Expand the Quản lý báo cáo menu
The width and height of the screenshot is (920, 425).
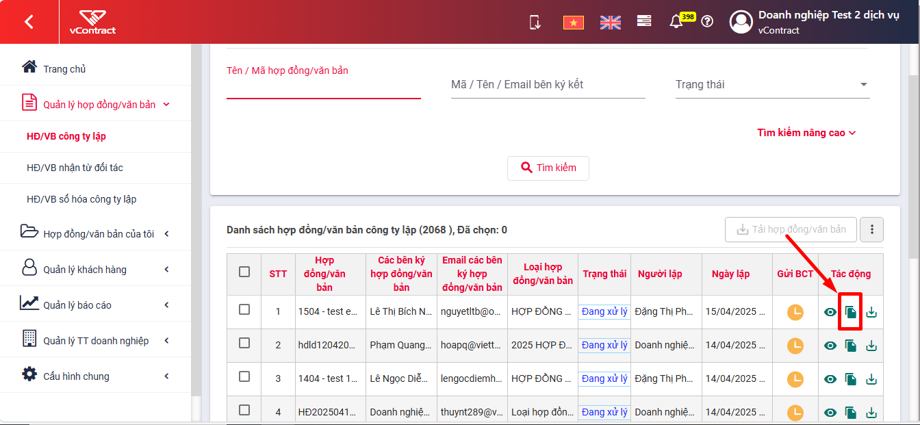tap(96, 305)
